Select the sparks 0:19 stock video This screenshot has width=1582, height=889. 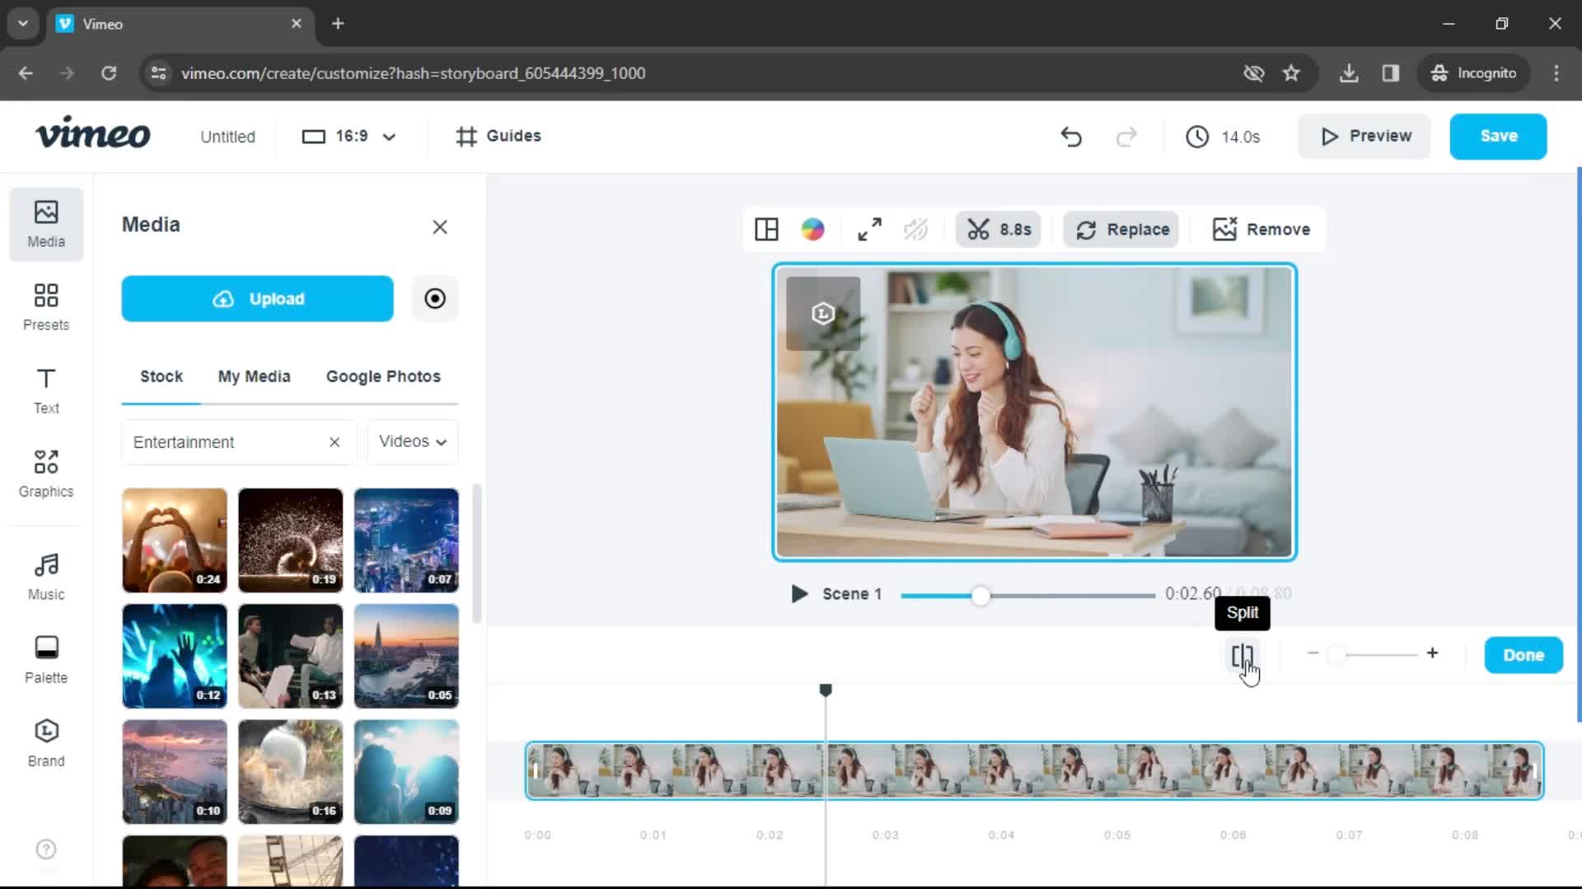[290, 541]
